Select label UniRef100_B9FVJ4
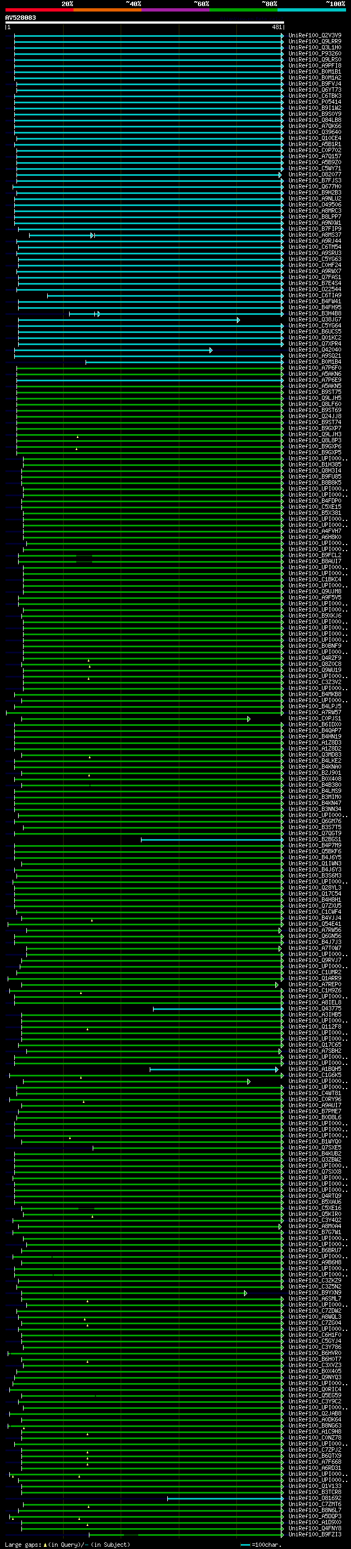 [315, 84]
